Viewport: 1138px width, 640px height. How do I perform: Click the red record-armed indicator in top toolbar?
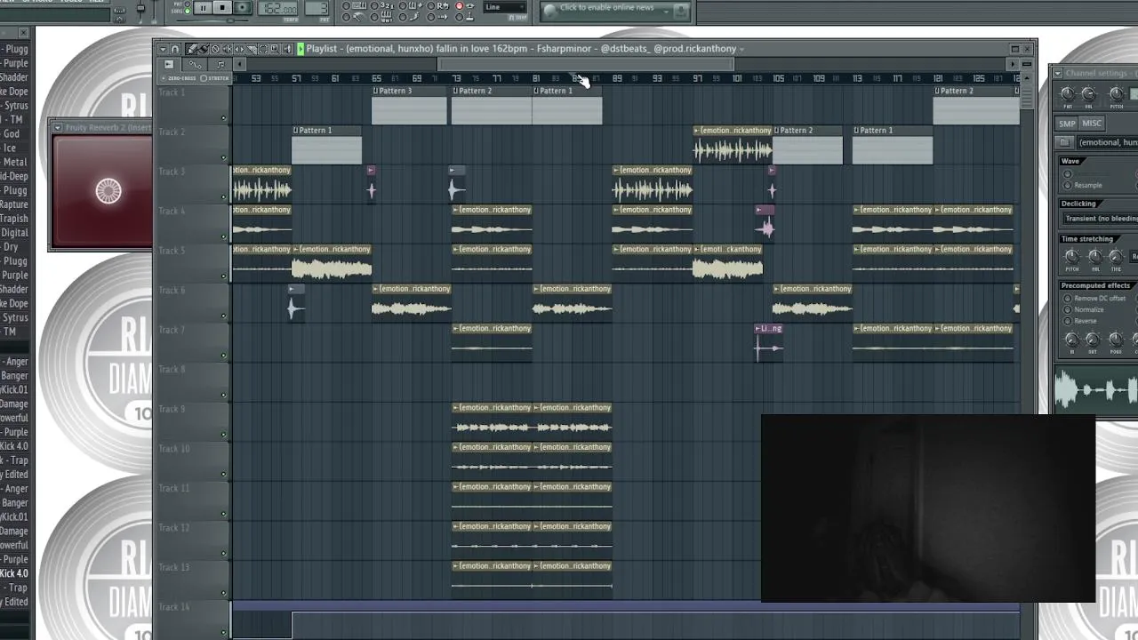tap(459, 6)
